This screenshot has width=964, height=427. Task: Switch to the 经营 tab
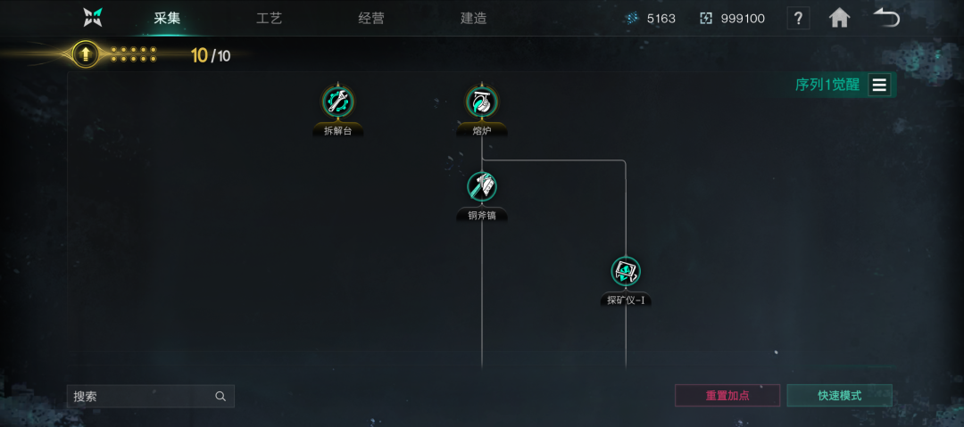coord(371,18)
